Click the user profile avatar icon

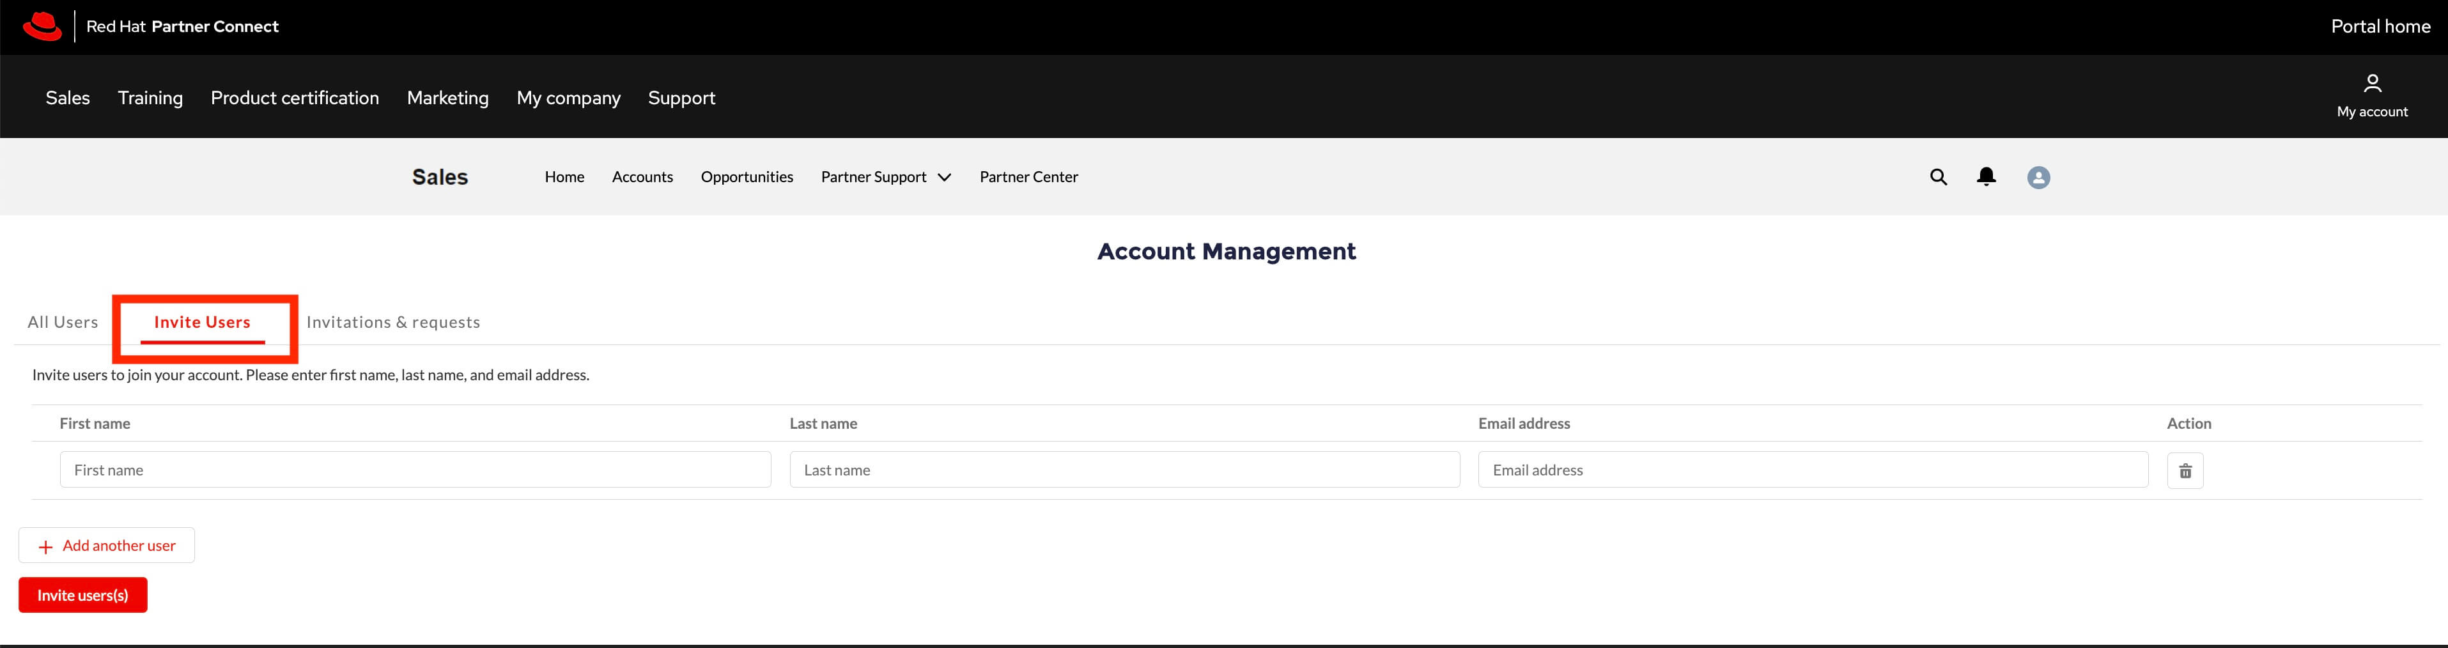point(2038,178)
